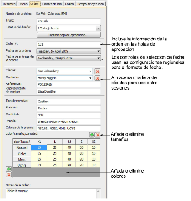This screenshot has width=191, height=201.
Task: Edit the Posición field
Action: click(x=69, y=108)
